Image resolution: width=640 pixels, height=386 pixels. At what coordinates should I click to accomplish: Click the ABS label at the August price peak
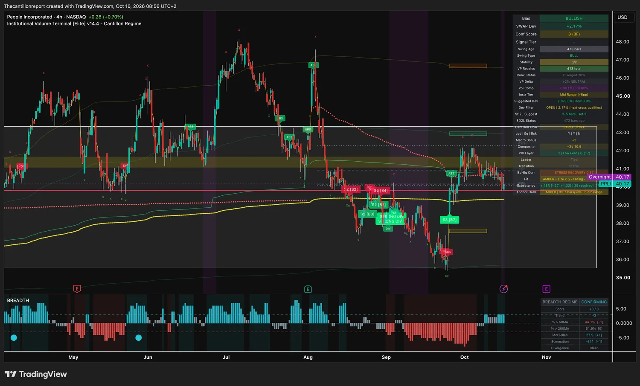(313, 65)
